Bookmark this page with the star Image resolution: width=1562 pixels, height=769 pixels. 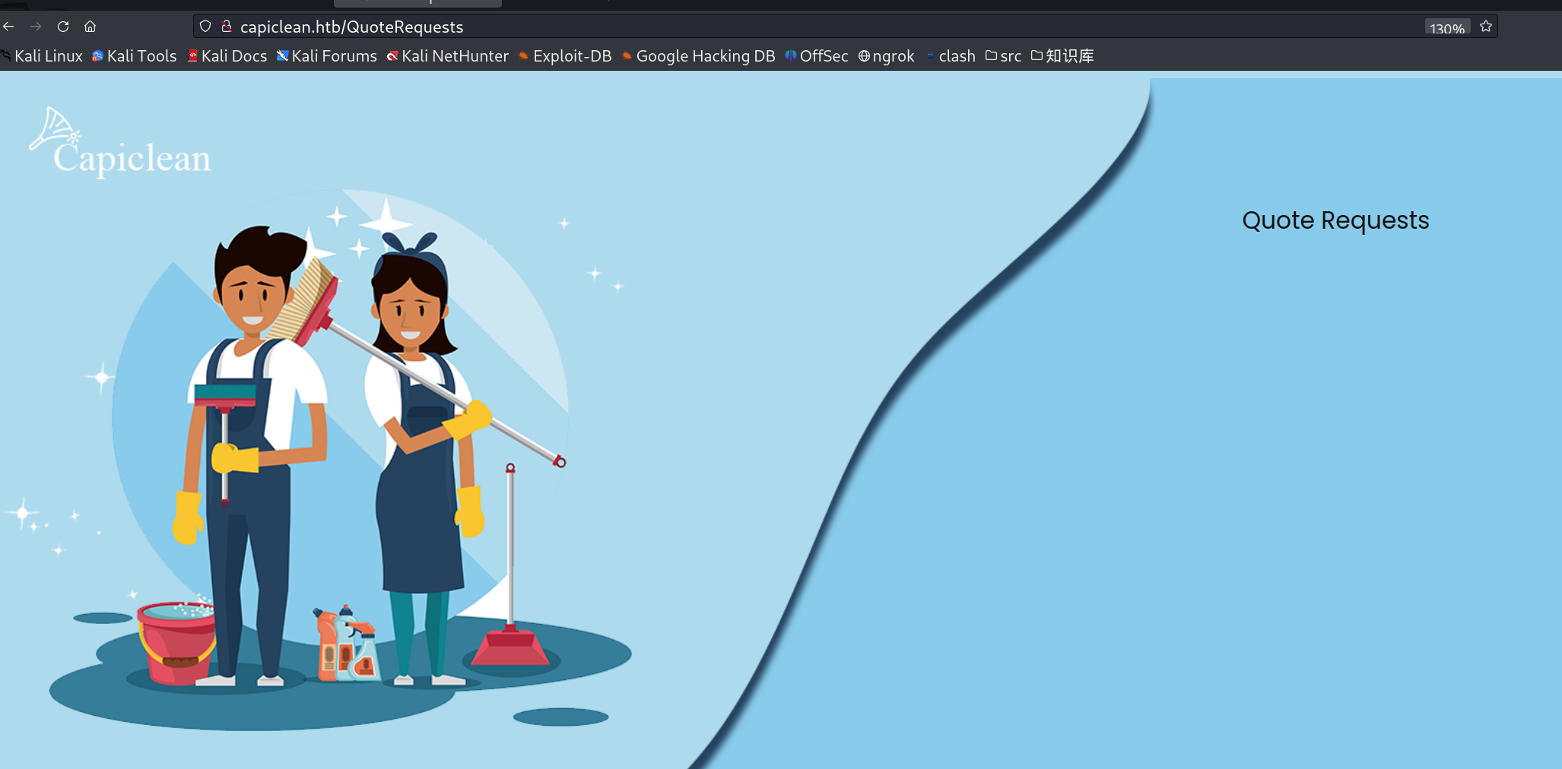click(x=1486, y=27)
